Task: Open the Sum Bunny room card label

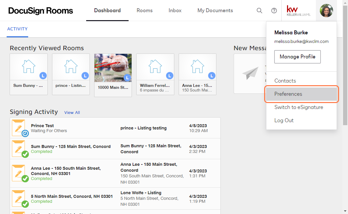Action: point(28,86)
